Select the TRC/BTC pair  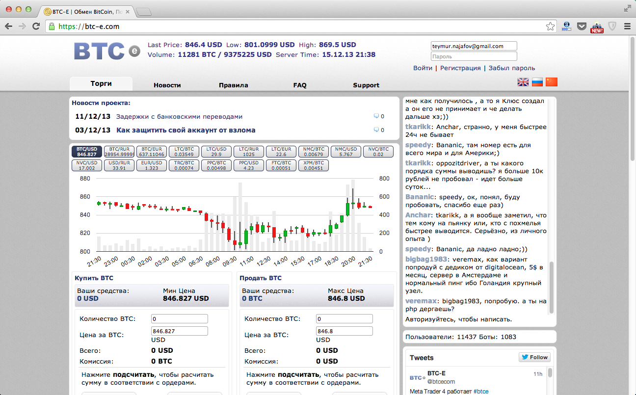point(184,165)
